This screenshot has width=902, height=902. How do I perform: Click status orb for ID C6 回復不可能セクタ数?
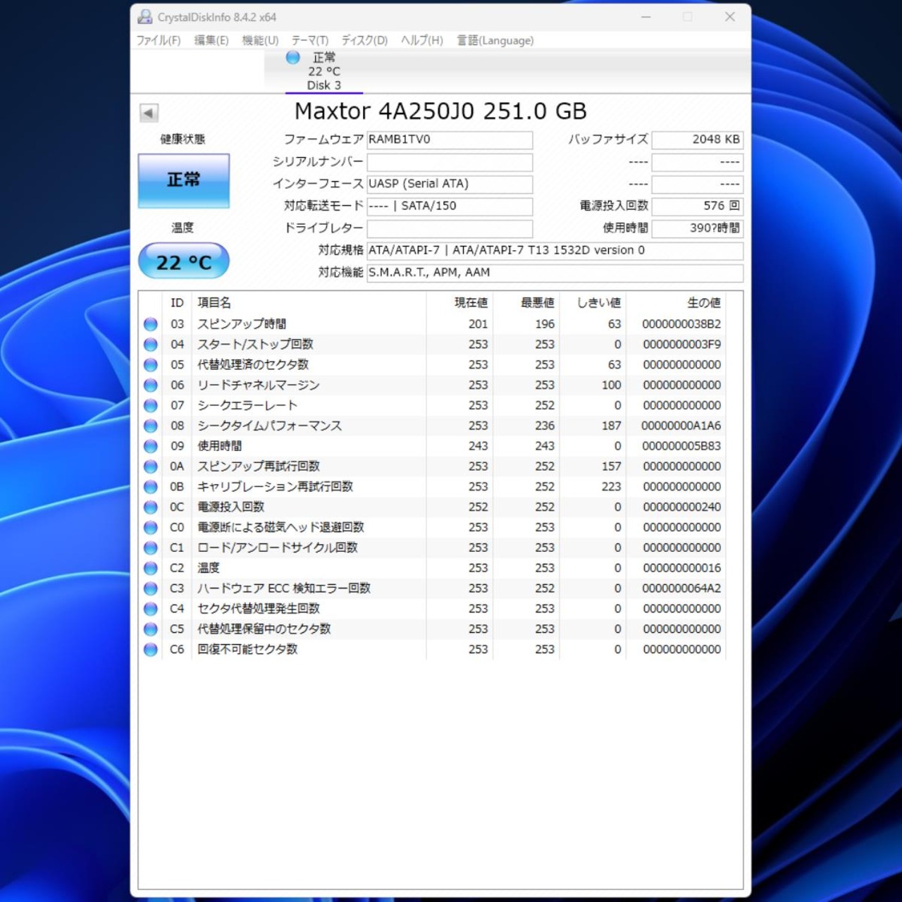[151, 650]
